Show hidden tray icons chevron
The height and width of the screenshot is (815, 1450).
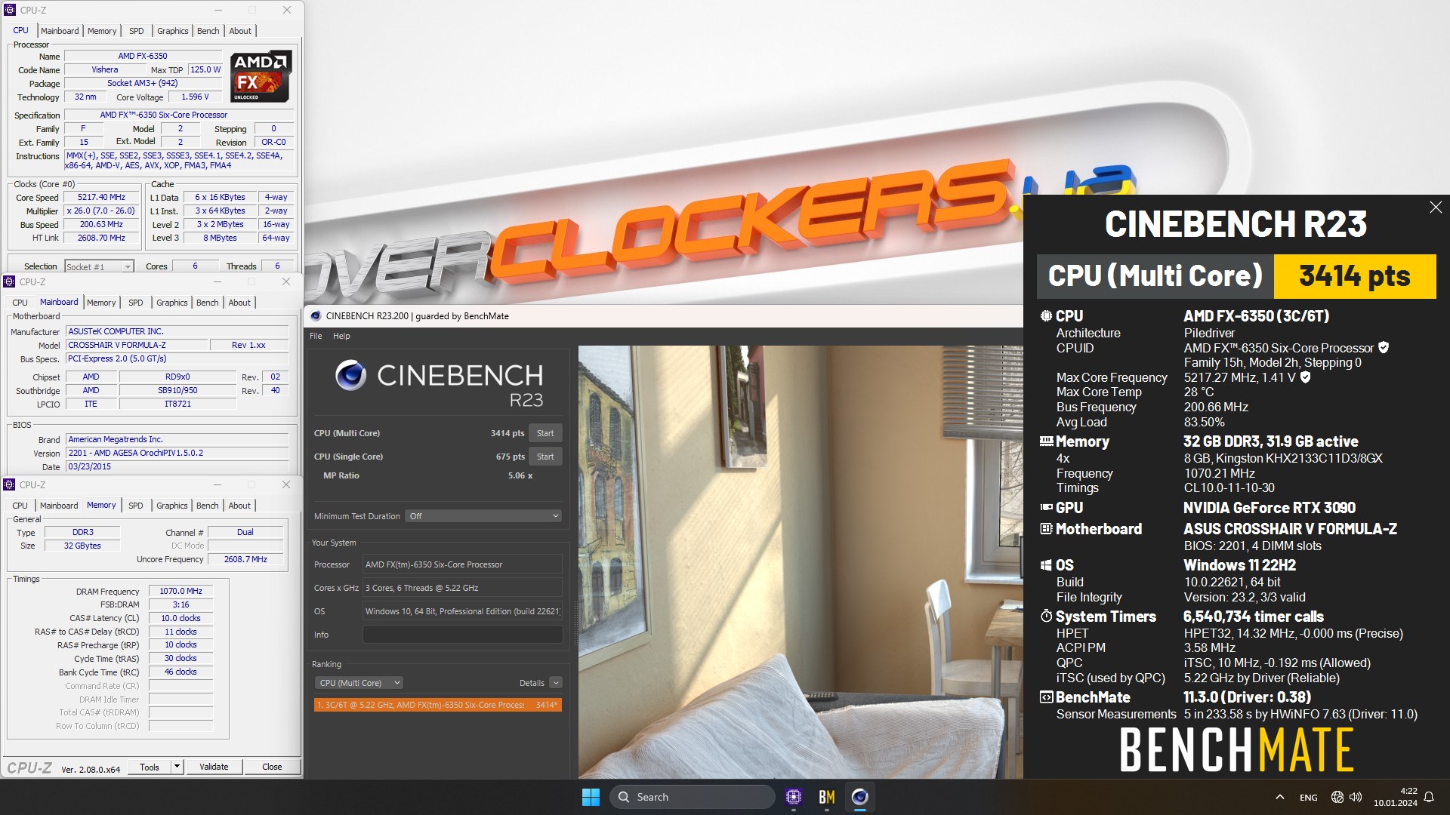point(1279,797)
